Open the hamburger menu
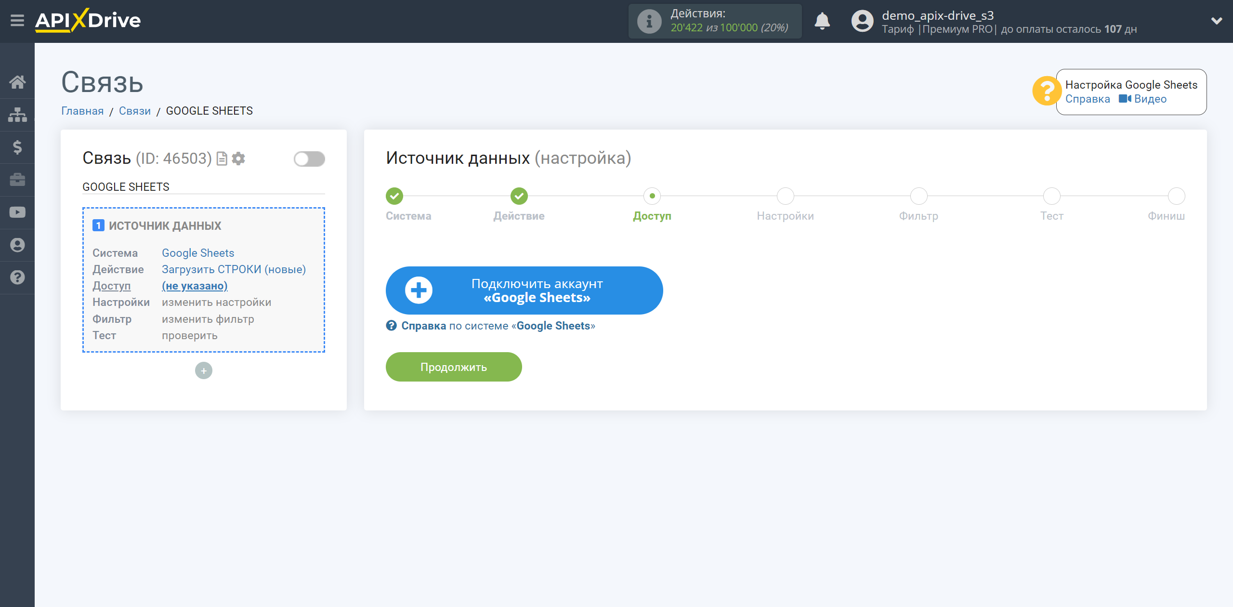Screen dimensions: 1233x607 (17, 21)
